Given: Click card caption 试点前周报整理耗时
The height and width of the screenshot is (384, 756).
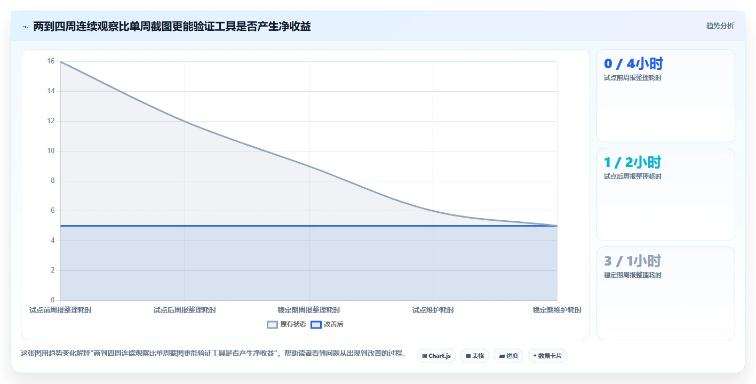Looking at the screenshot, I should coord(632,78).
